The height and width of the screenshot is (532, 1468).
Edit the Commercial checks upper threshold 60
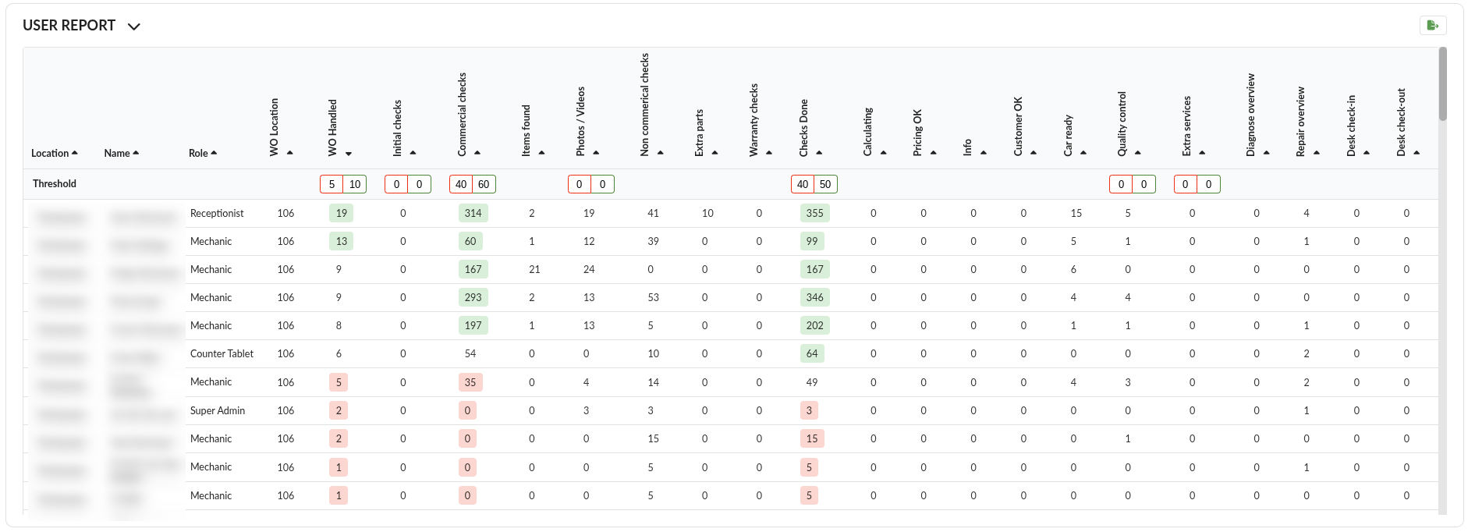point(484,185)
